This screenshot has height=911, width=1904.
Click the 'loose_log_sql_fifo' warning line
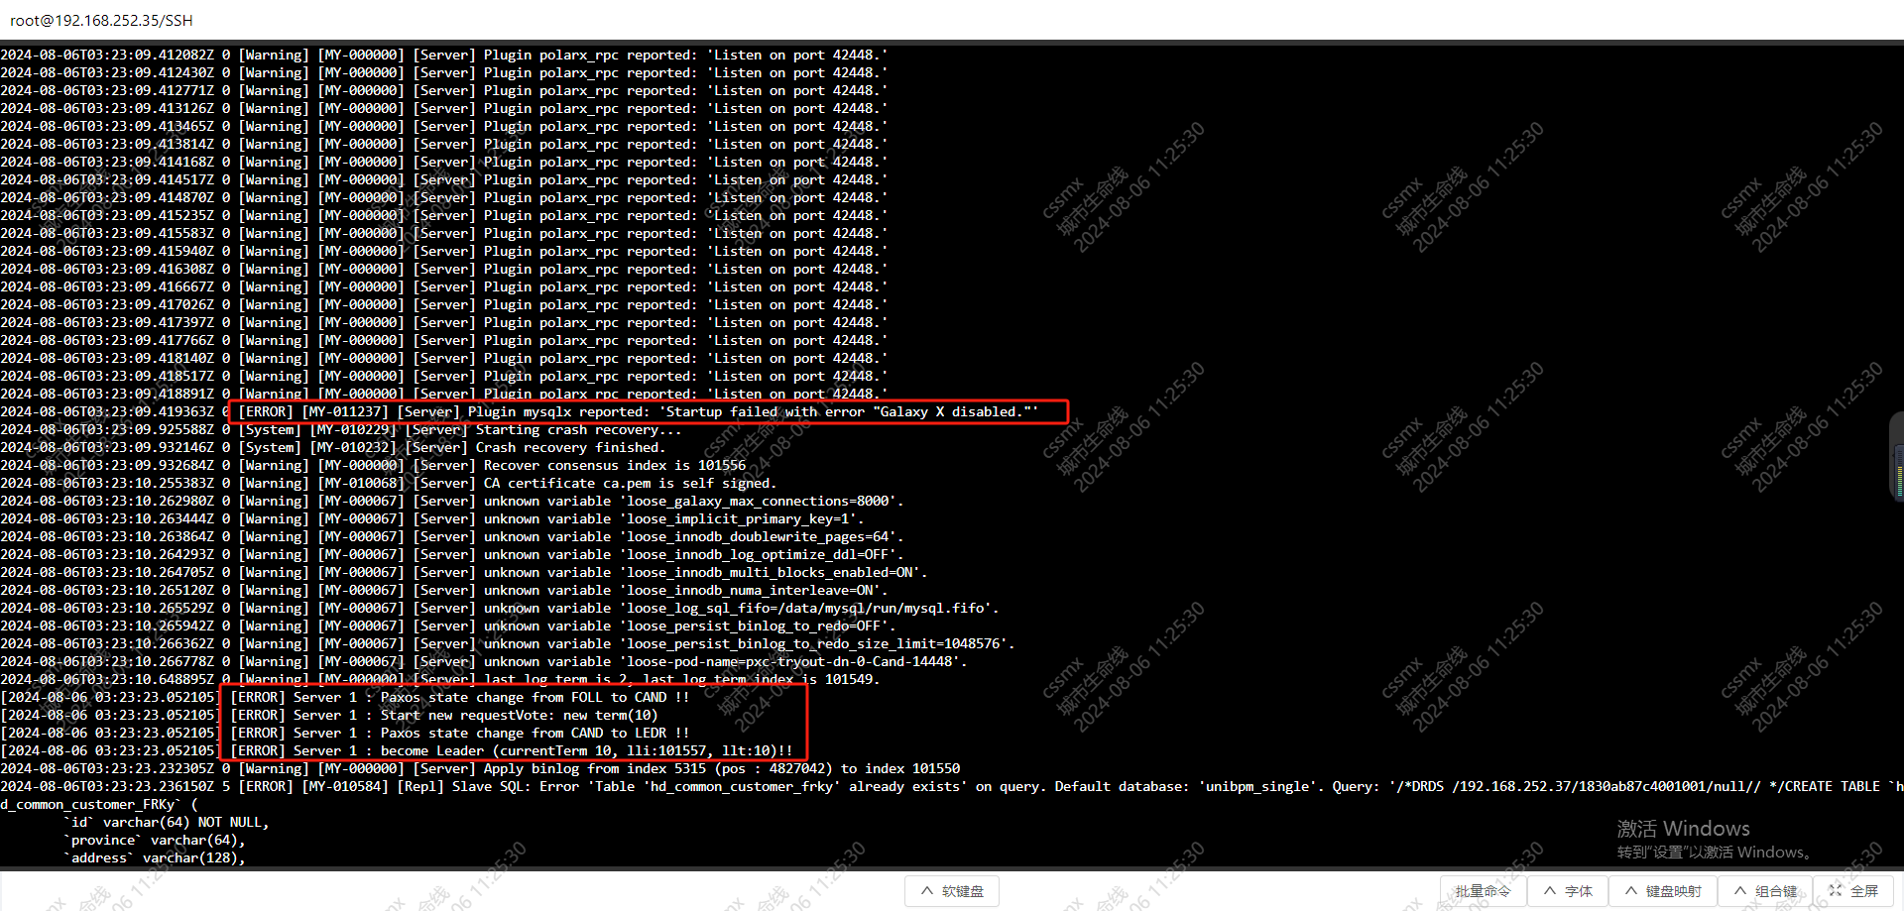pyautogui.click(x=500, y=609)
